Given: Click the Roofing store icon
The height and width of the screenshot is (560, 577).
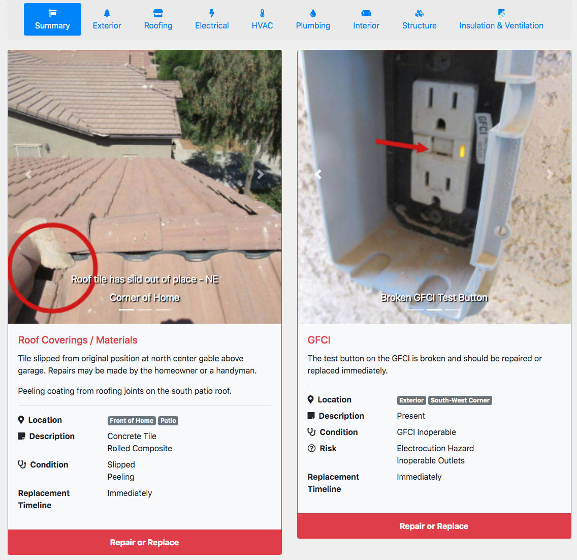Looking at the screenshot, I should click(158, 14).
